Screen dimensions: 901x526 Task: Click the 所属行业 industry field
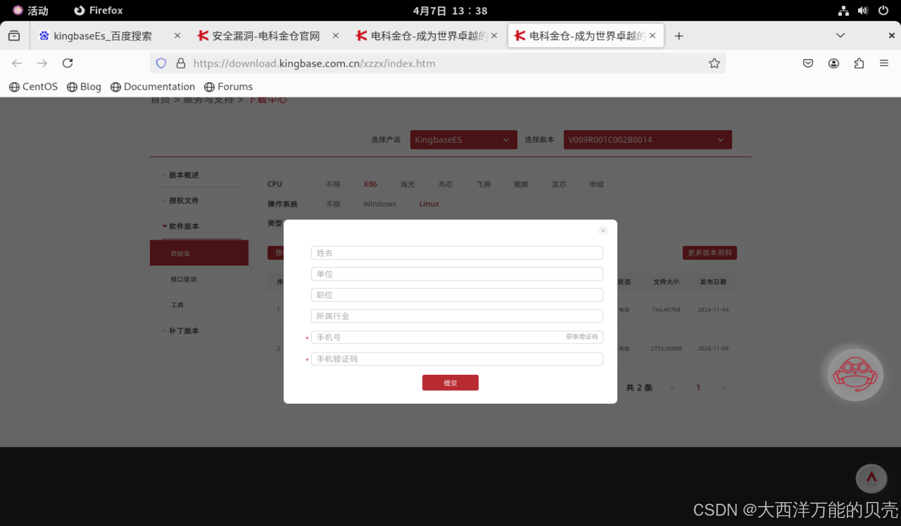coord(457,316)
